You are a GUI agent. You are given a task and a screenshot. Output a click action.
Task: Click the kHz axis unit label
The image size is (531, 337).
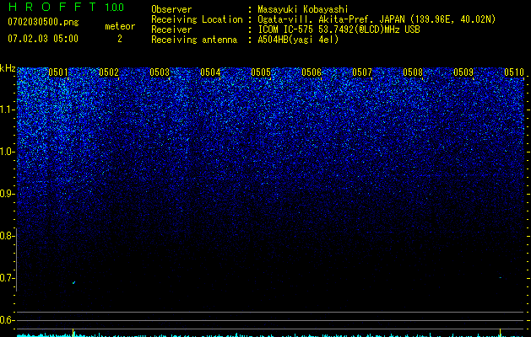click(8, 68)
